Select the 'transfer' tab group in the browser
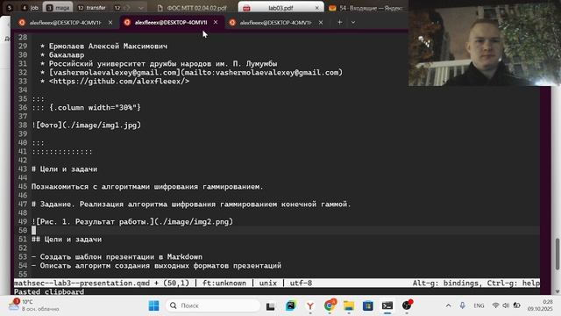Image resolution: width=561 pixels, height=316 pixels. [91, 8]
